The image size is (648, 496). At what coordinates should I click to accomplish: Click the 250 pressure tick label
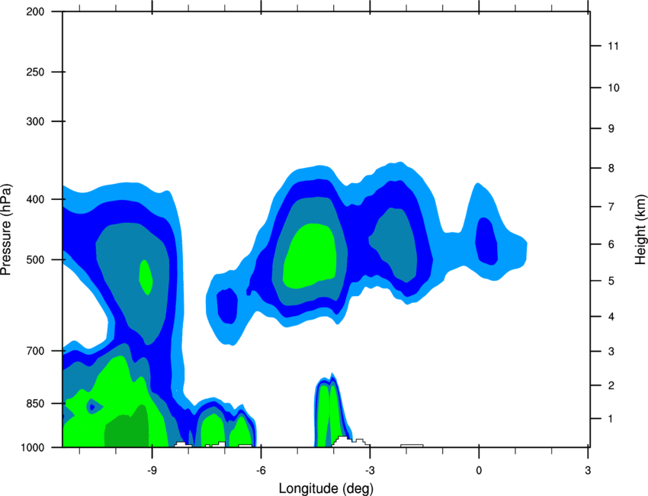click(35, 72)
